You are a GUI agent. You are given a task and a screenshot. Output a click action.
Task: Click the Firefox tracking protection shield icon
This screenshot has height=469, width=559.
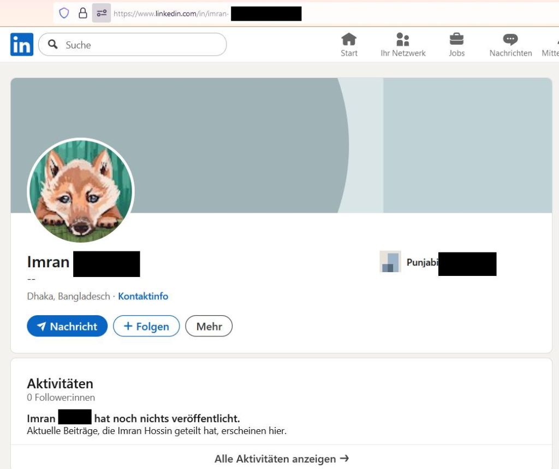(64, 13)
